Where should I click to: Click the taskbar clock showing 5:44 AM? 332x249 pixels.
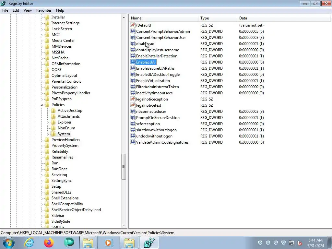tap(315, 243)
